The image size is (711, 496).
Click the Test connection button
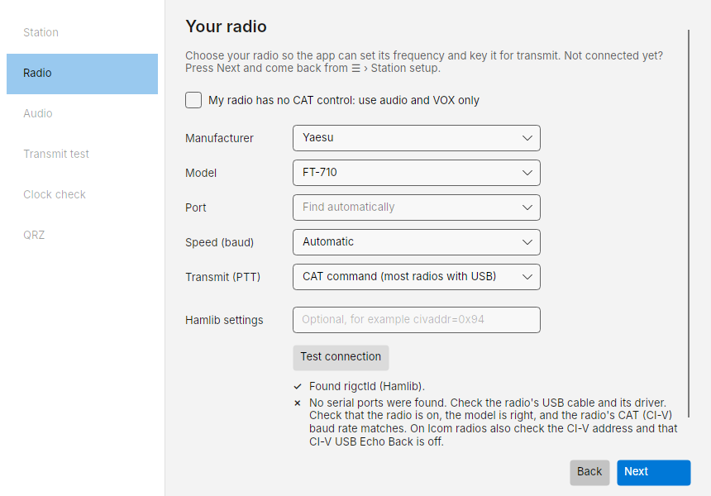pyautogui.click(x=341, y=357)
